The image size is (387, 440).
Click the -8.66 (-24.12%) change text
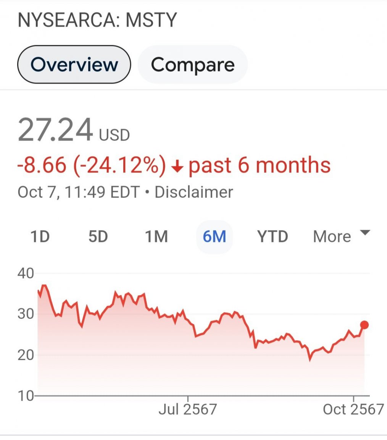(92, 165)
